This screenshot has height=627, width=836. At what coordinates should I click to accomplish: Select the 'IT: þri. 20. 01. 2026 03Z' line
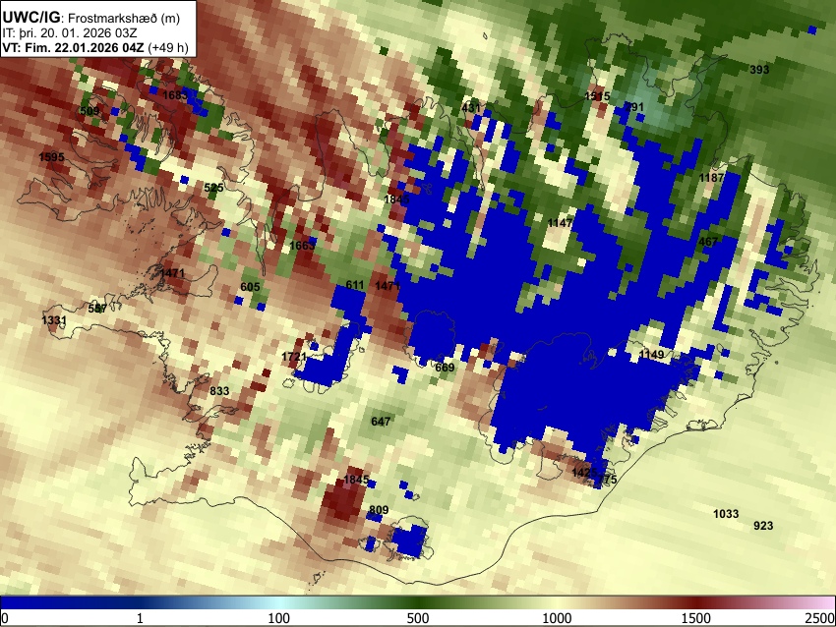[70, 33]
